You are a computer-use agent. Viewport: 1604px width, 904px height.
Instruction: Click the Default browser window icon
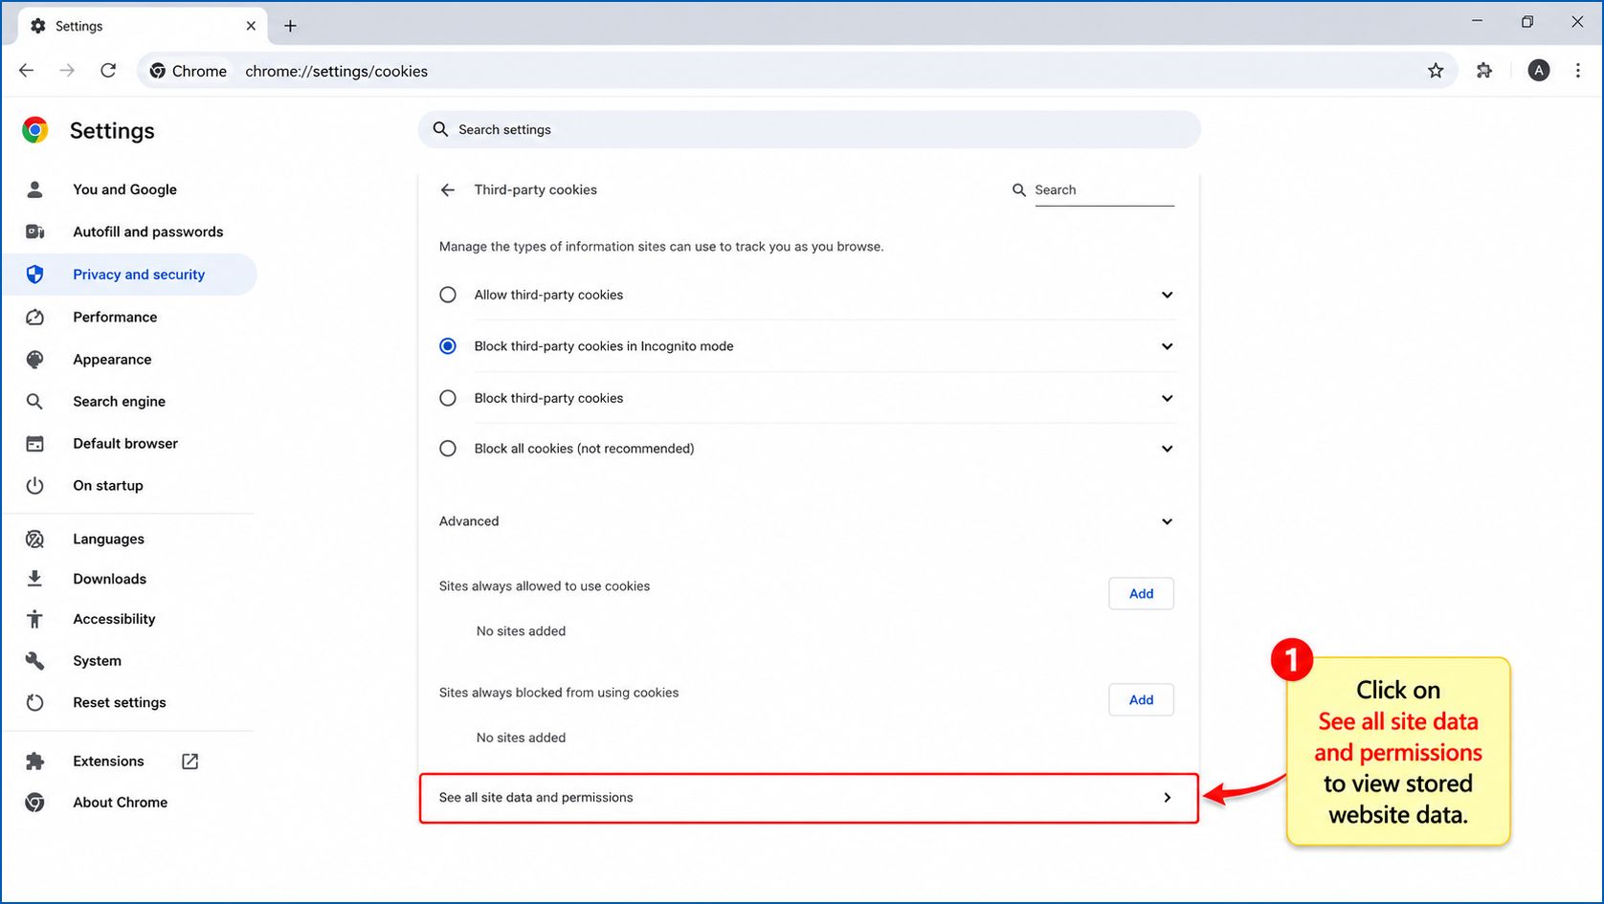pyautogui.click(x=34, y=444)
